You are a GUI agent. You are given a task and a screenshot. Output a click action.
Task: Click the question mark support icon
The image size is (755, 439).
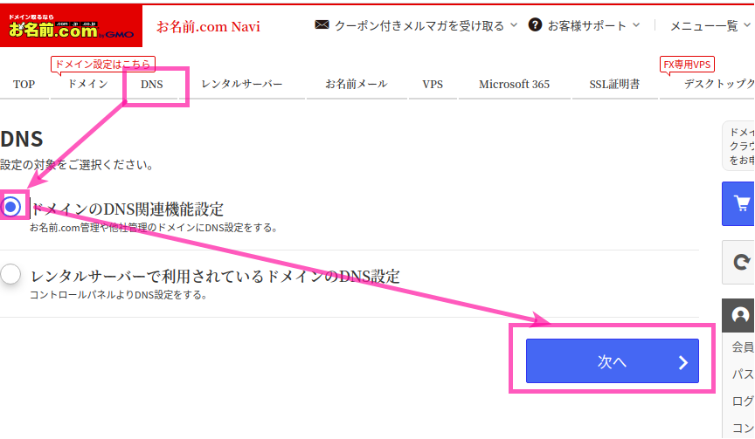point(535,24)
